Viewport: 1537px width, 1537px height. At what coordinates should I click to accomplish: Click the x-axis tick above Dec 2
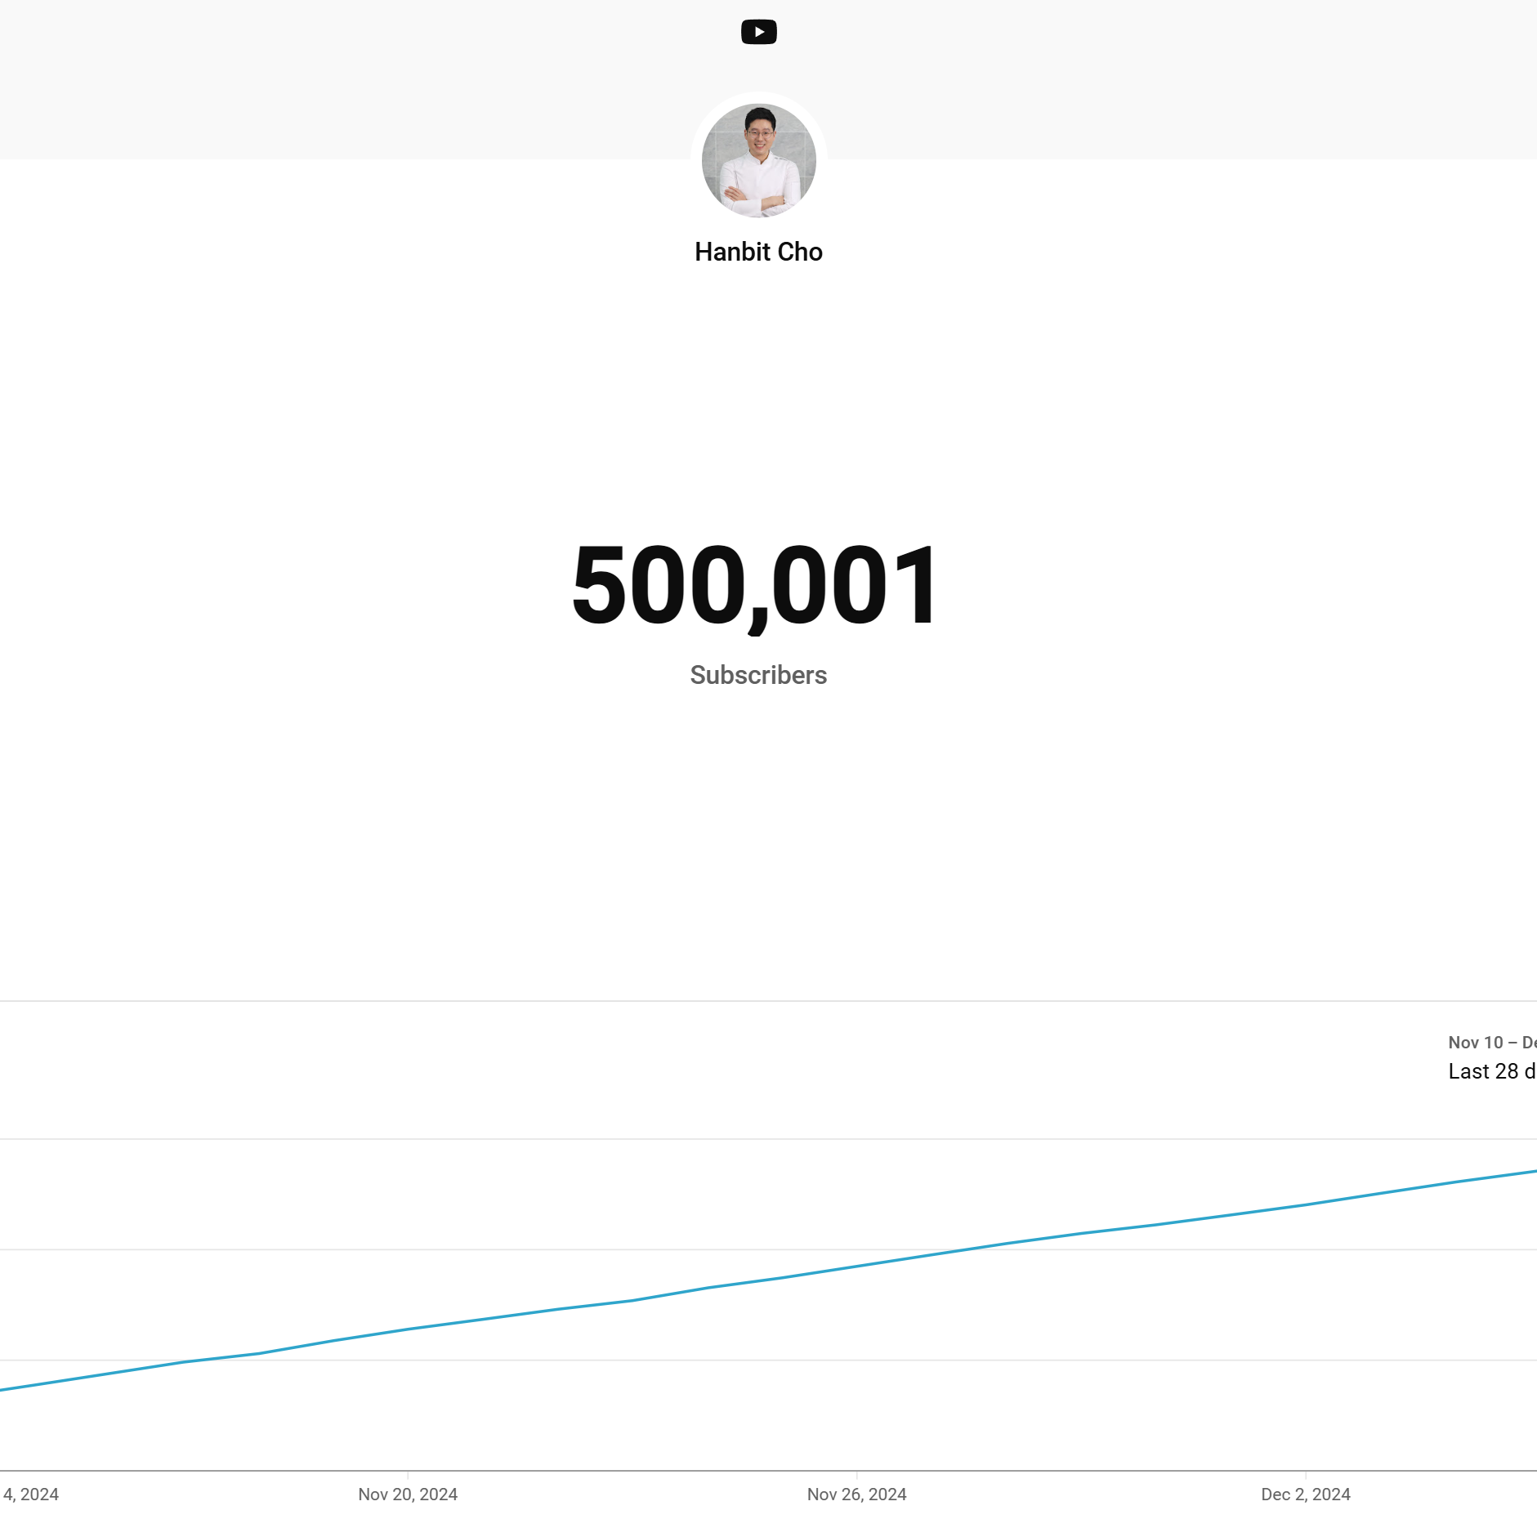coord(1305,1475)
